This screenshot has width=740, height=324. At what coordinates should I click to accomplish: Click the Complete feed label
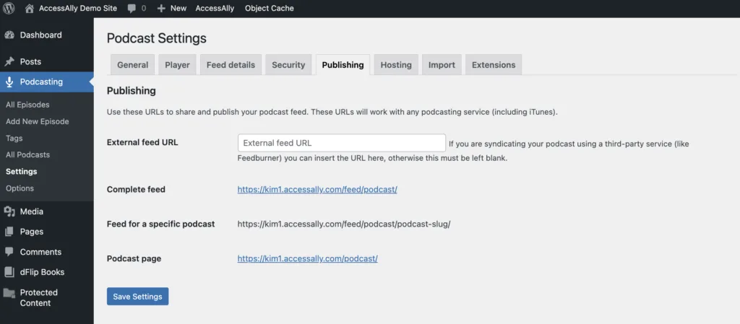[x=136, y=189]
